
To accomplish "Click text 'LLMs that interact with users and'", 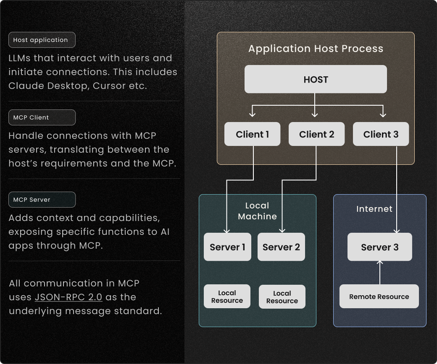I will click(90, 58).
